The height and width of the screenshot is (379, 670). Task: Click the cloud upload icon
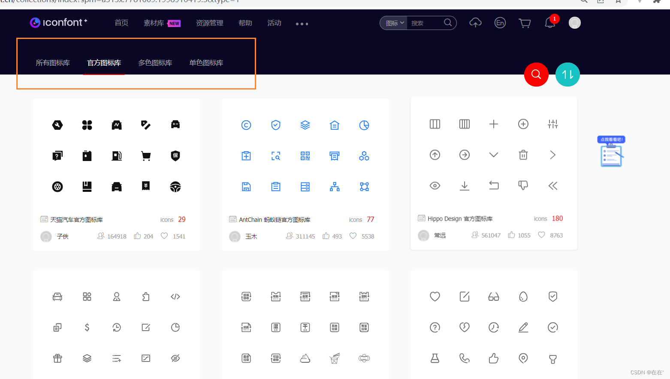click(x=475, y=23)
